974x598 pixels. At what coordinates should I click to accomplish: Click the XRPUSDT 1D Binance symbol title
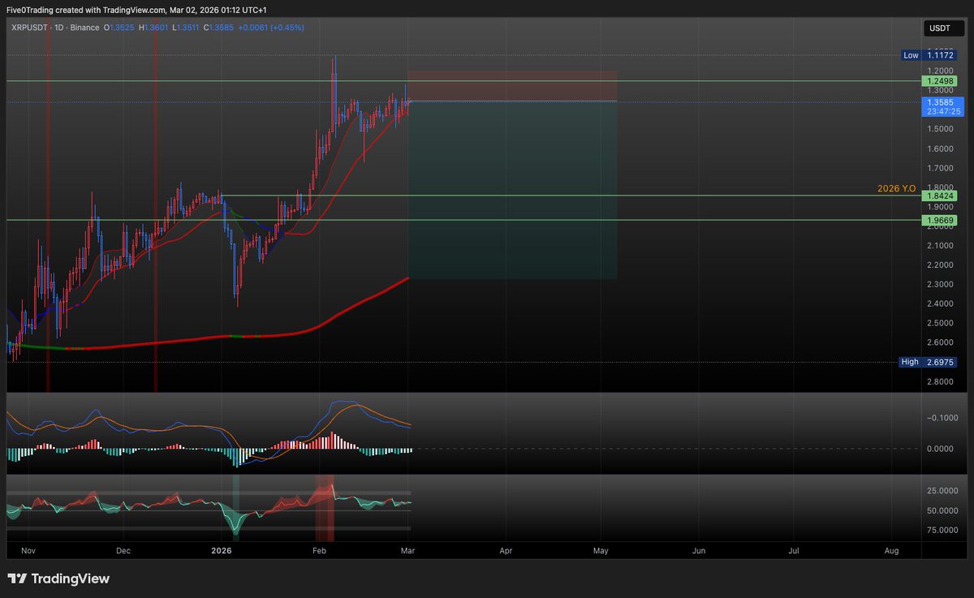tap(54, 28)
